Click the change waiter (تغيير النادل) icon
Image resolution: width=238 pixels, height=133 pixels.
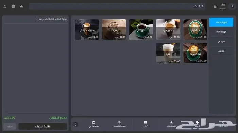[171, 122]
